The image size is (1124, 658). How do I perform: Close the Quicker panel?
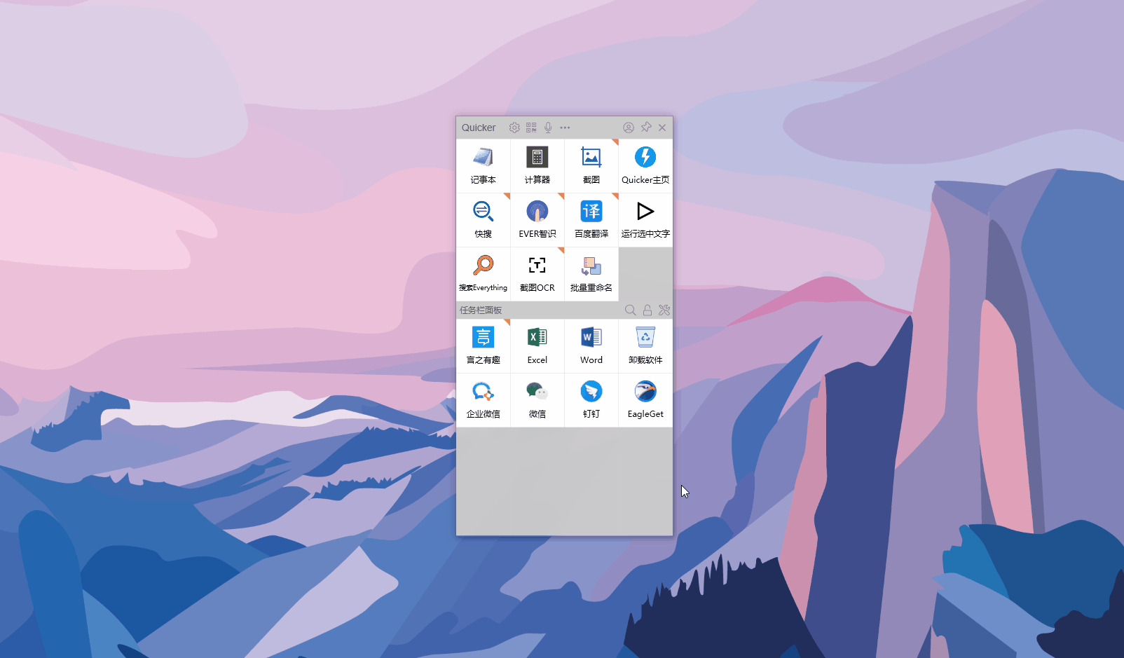662,128
